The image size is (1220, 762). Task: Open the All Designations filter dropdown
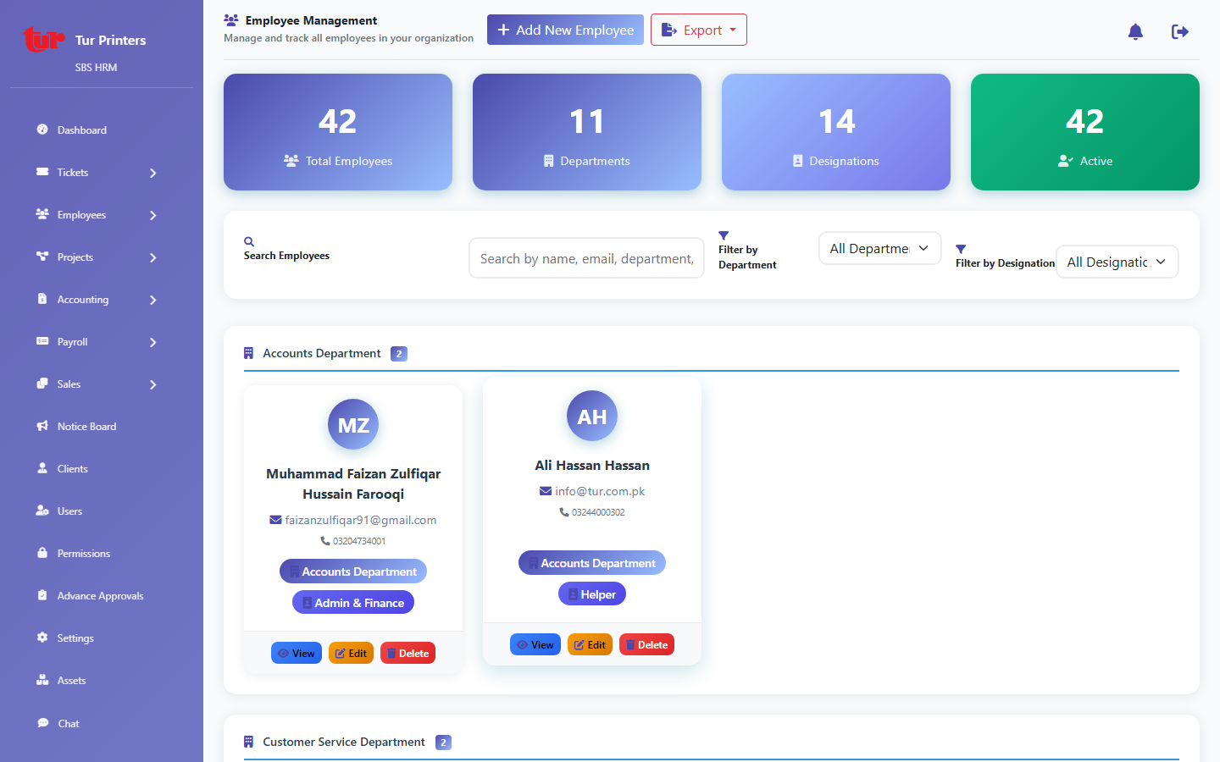tap(1117, 262)
